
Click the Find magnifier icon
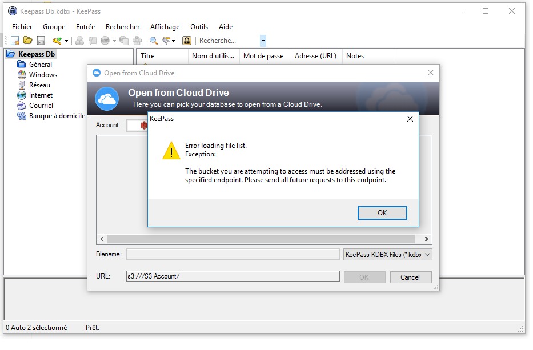point(154,41)
